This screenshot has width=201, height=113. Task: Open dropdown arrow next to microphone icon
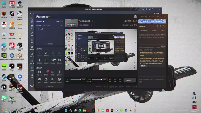[69, 80]
